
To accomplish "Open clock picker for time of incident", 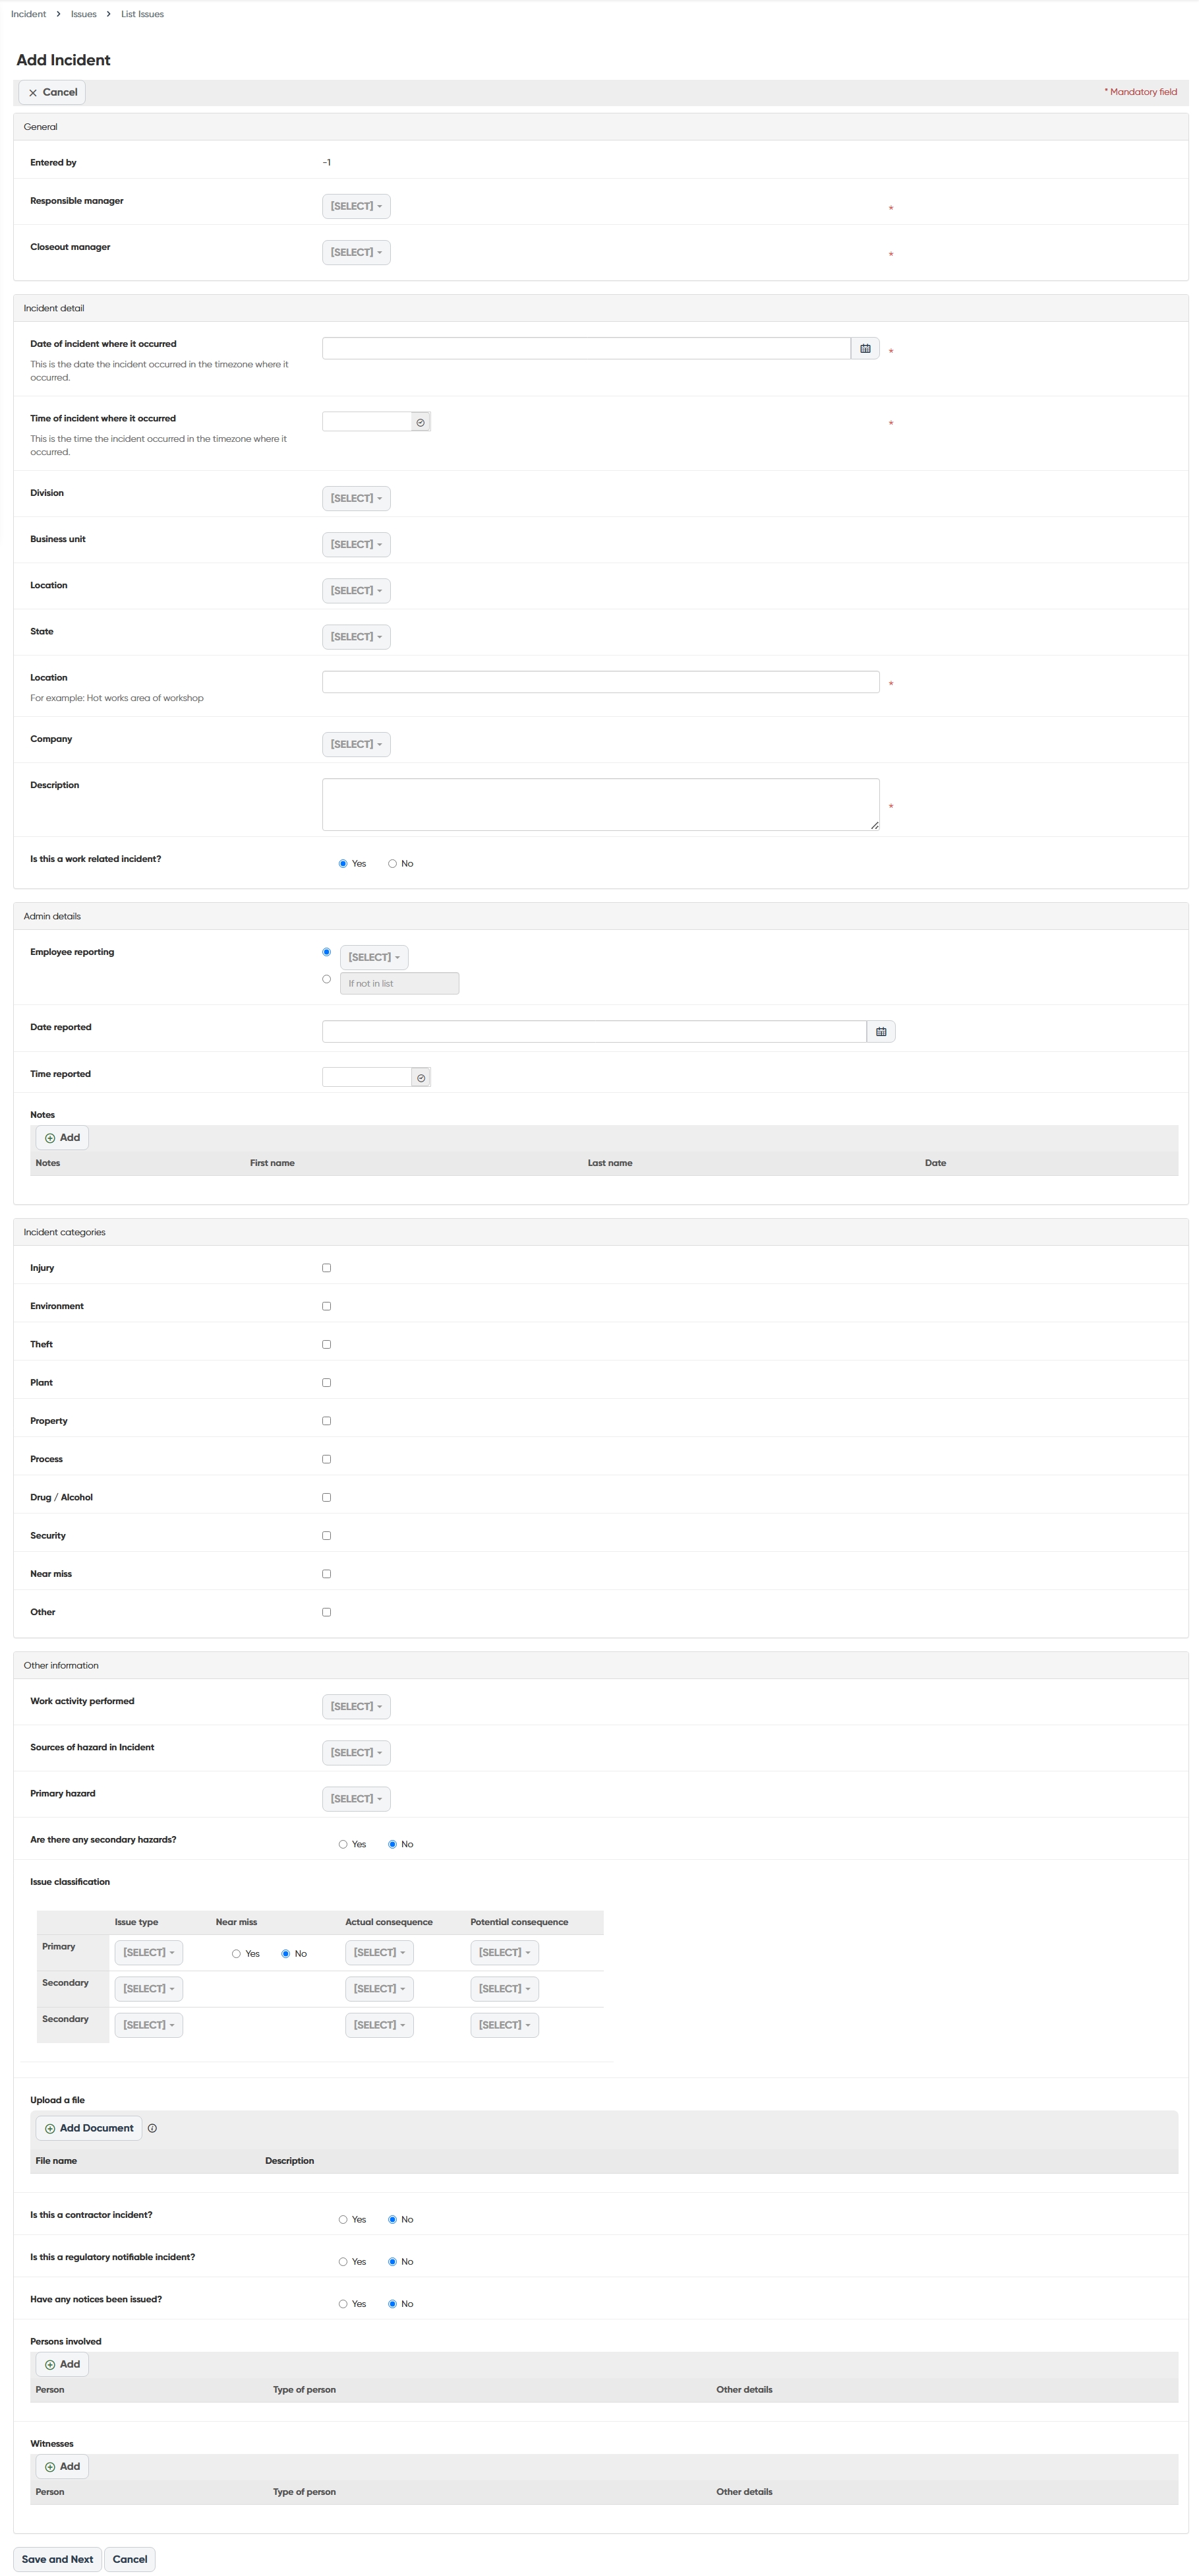I will [x=421, y=422].
